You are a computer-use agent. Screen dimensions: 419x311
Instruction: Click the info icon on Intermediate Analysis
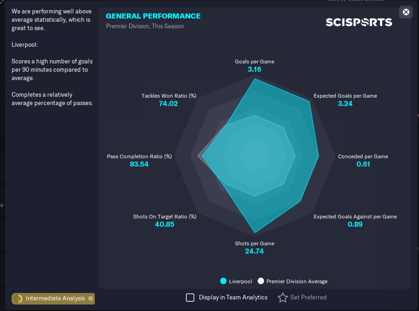click(91, 299)
